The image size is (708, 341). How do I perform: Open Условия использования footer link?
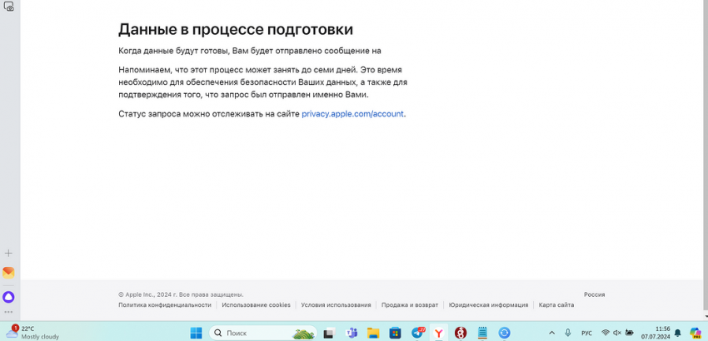(x=336, y=305)
